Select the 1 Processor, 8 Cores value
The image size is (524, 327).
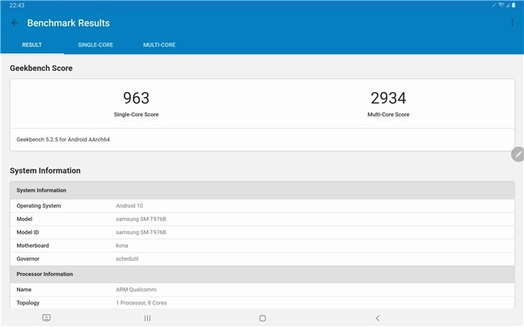142,303
